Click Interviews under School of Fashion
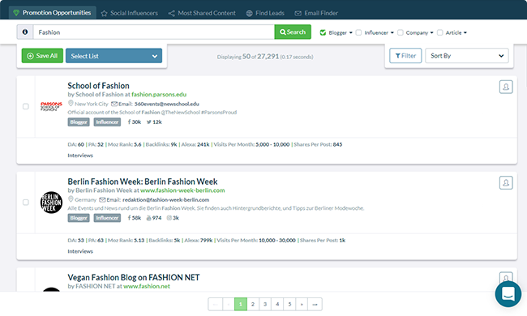The image size is (527, 316). (x=80, y=156)
